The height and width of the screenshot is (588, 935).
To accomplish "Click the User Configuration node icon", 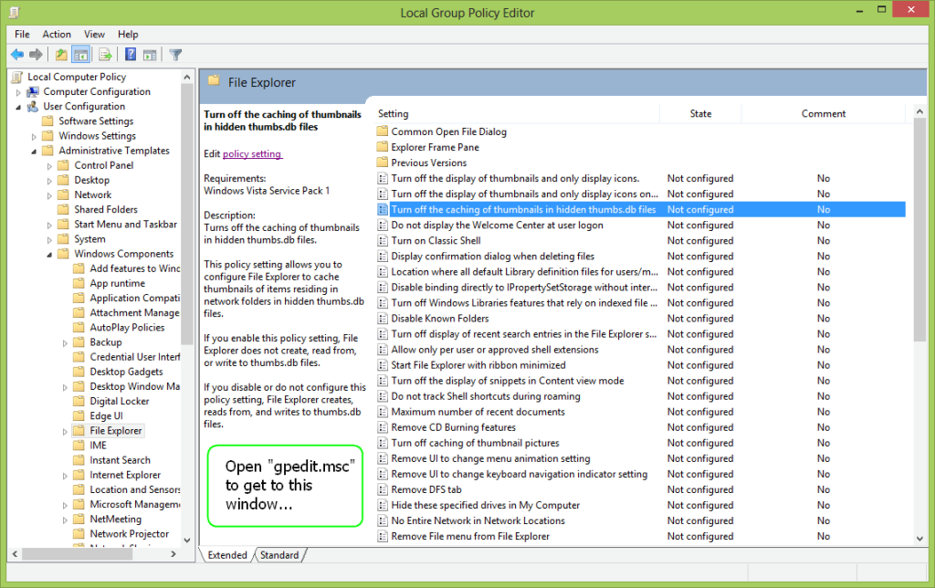I will point(33,106).
